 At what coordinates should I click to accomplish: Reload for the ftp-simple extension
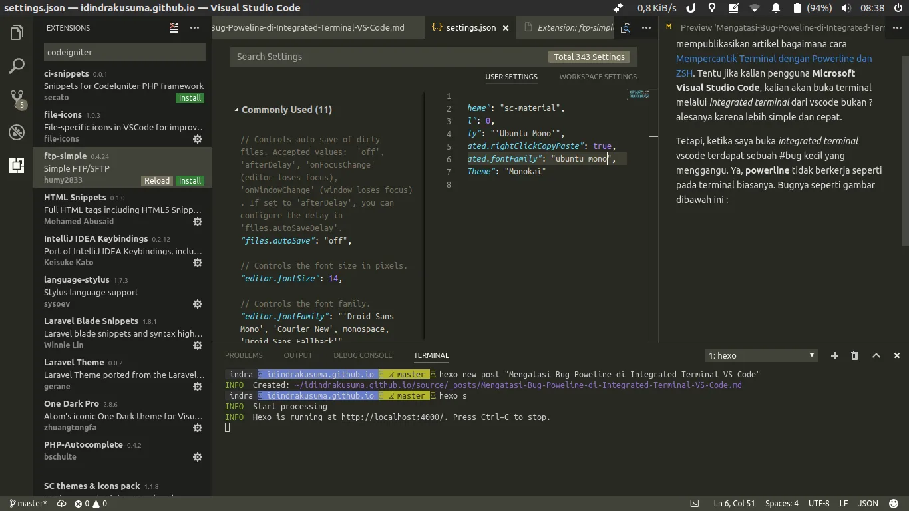(x=157, y=180)
